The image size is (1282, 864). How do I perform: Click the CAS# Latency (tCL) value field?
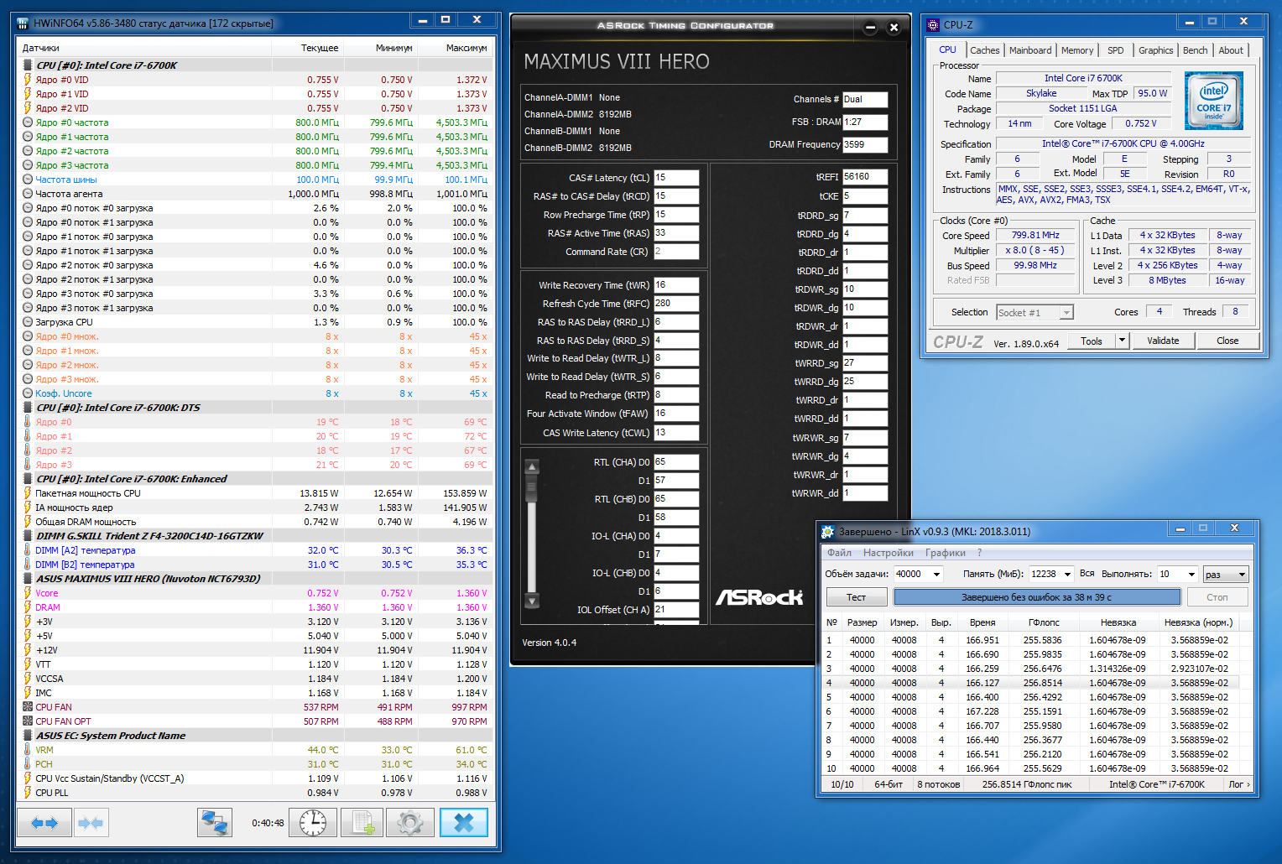(x=676, y=178)
